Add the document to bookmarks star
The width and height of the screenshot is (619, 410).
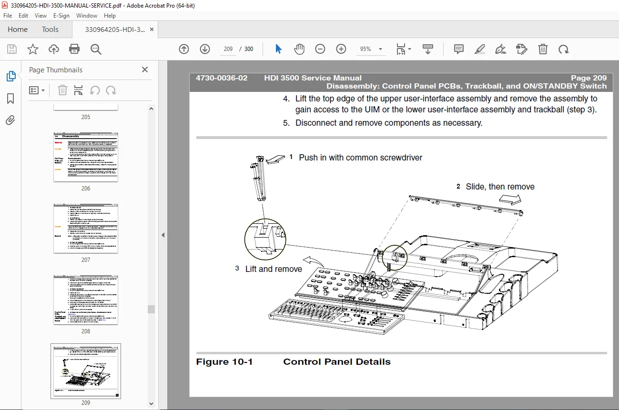tap(32, 49)
